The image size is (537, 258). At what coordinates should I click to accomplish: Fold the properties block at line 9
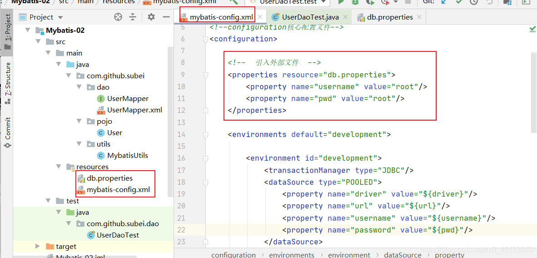205,75
